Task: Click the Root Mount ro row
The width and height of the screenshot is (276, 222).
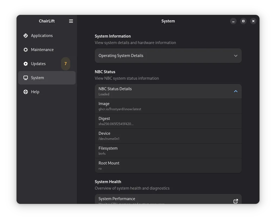Action: pos(168,166)
